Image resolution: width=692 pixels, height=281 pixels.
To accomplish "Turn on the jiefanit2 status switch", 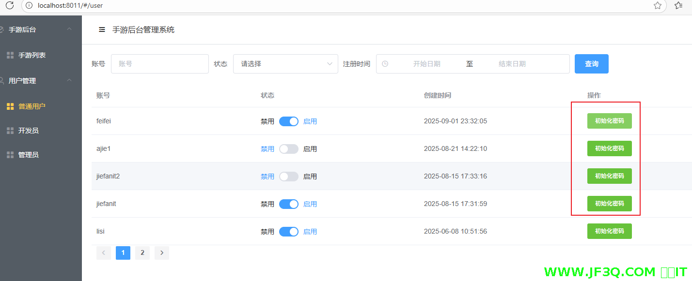I will (288, 177).
